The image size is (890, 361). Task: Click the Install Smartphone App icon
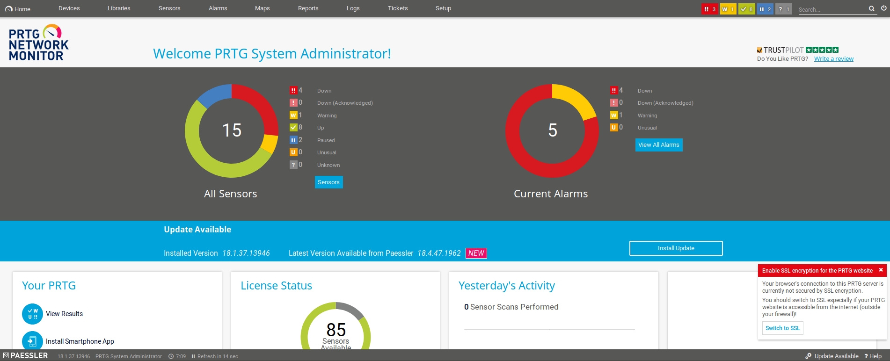(32, 341)
